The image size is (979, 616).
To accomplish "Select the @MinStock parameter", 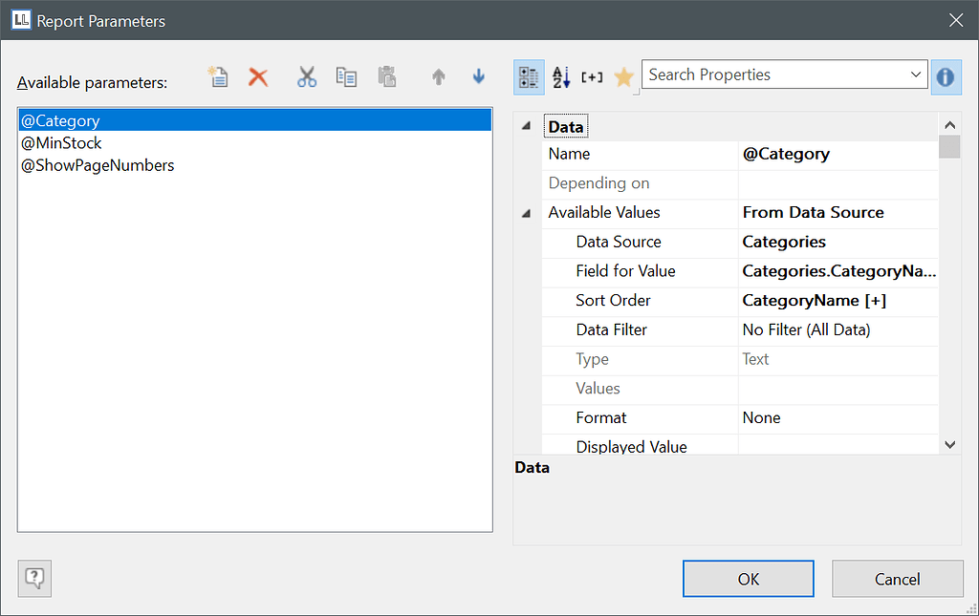I will click(61, 142).
